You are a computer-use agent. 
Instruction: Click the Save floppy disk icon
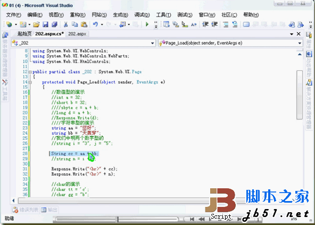point(45,24)
